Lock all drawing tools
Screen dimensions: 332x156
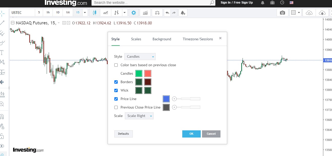pos(2,136)
